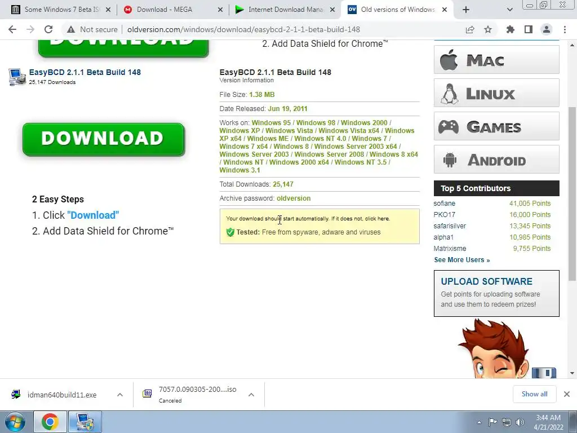Open the Not secure site info warning
This screenshot has width=577, height=433.
click(92, 29)
